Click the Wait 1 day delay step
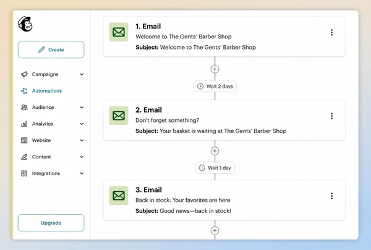This screenshot has height=250, width=371. click(x=215, y=168)
